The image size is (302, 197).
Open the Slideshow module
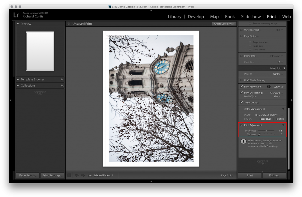251,16
